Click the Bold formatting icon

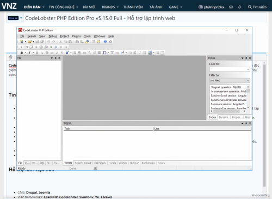(x=22, y=53)
